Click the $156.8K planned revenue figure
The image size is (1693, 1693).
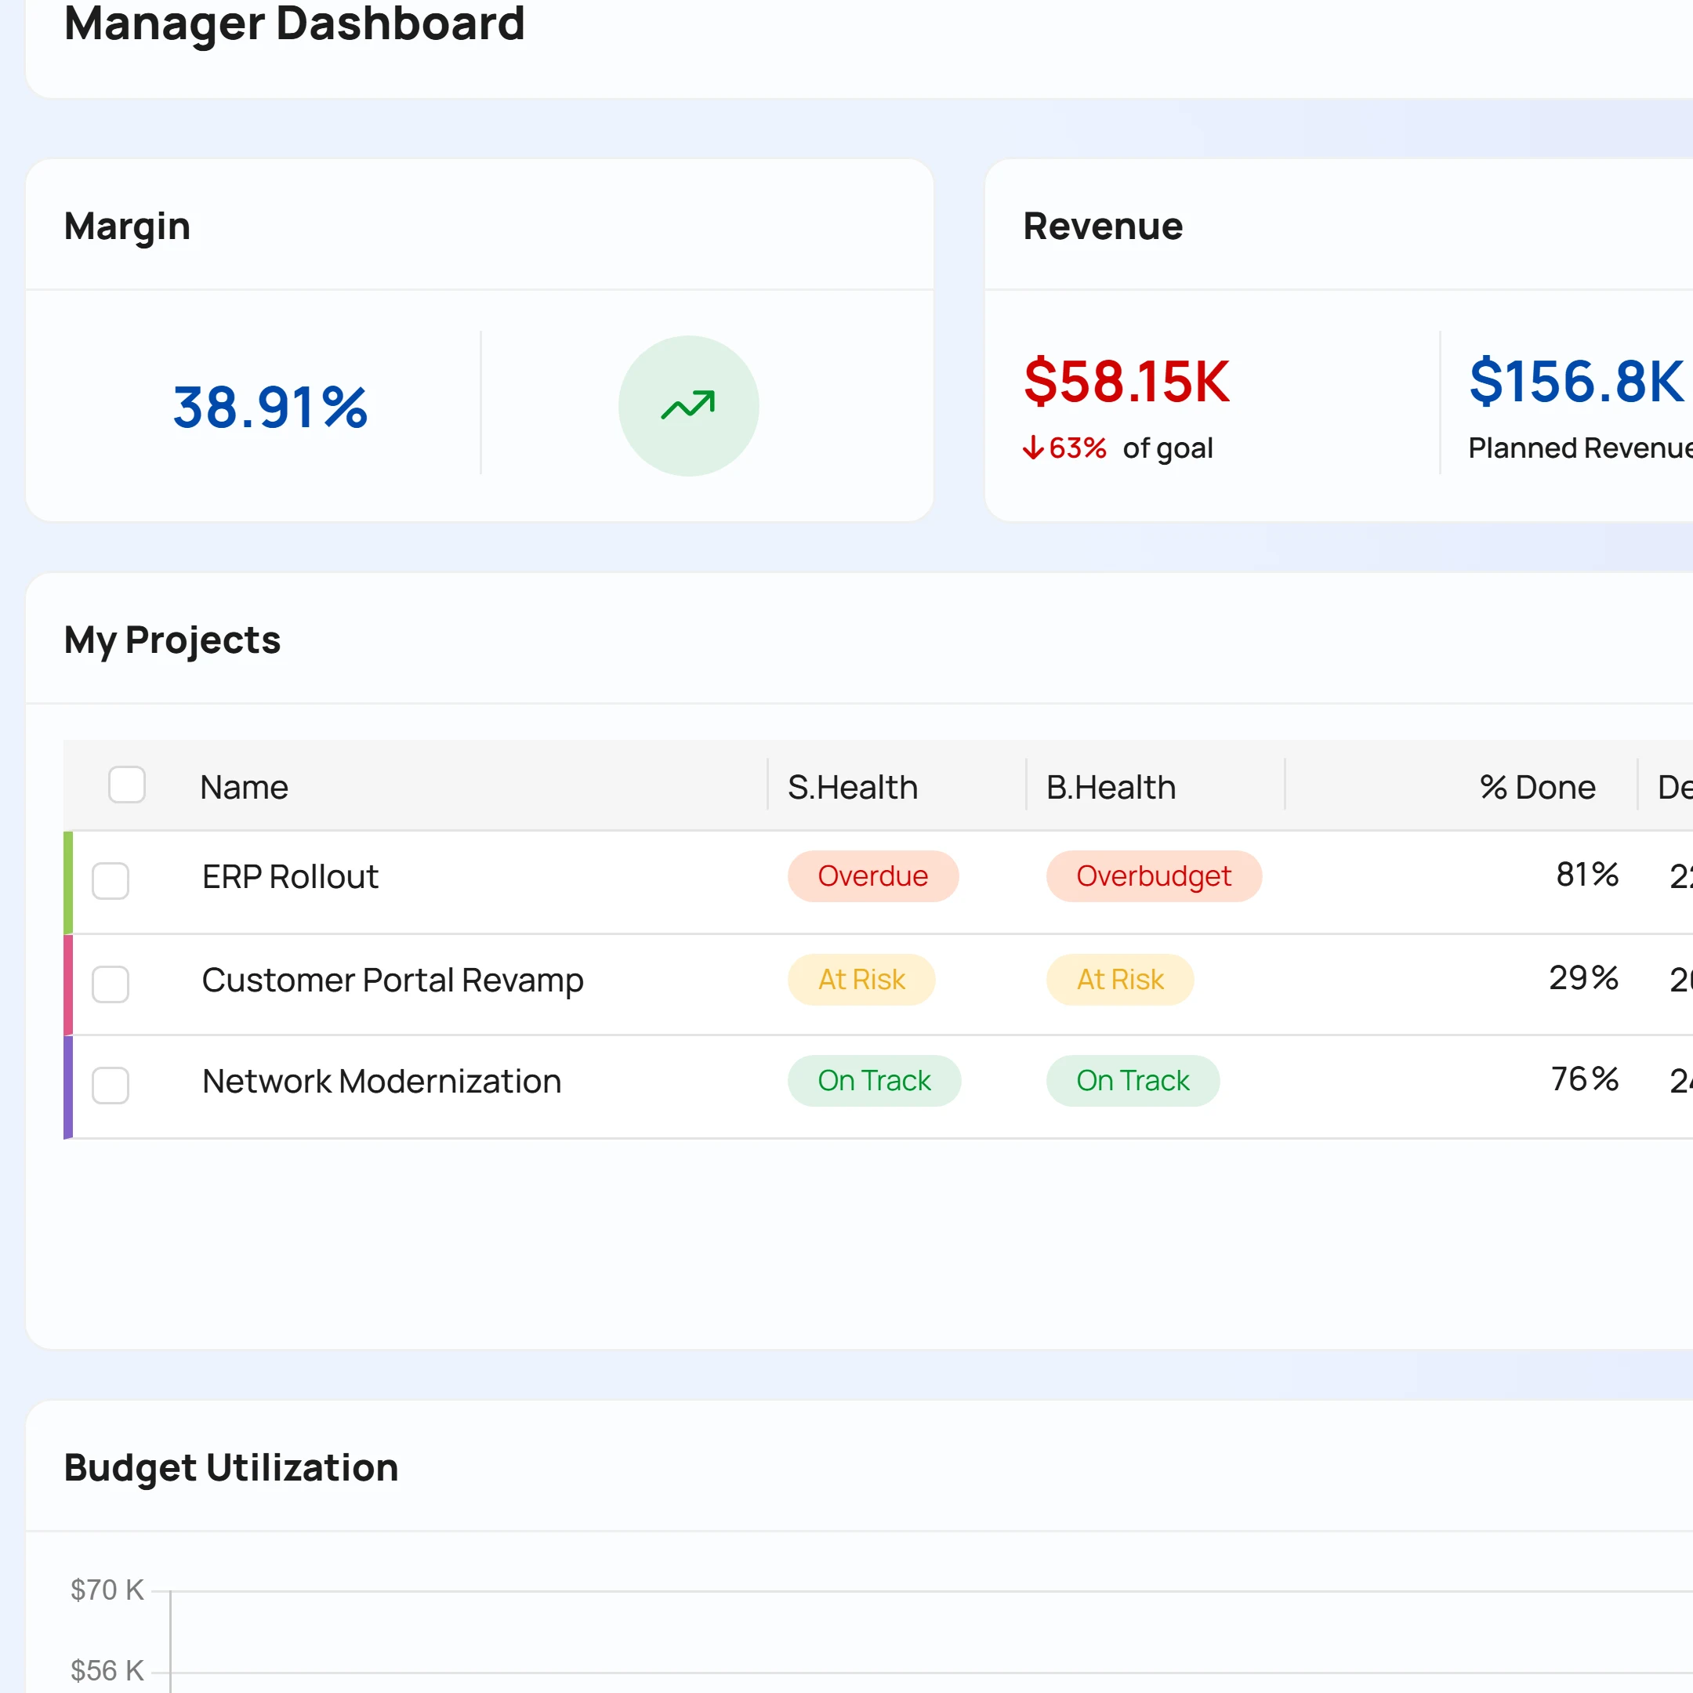coord(1575,381)
